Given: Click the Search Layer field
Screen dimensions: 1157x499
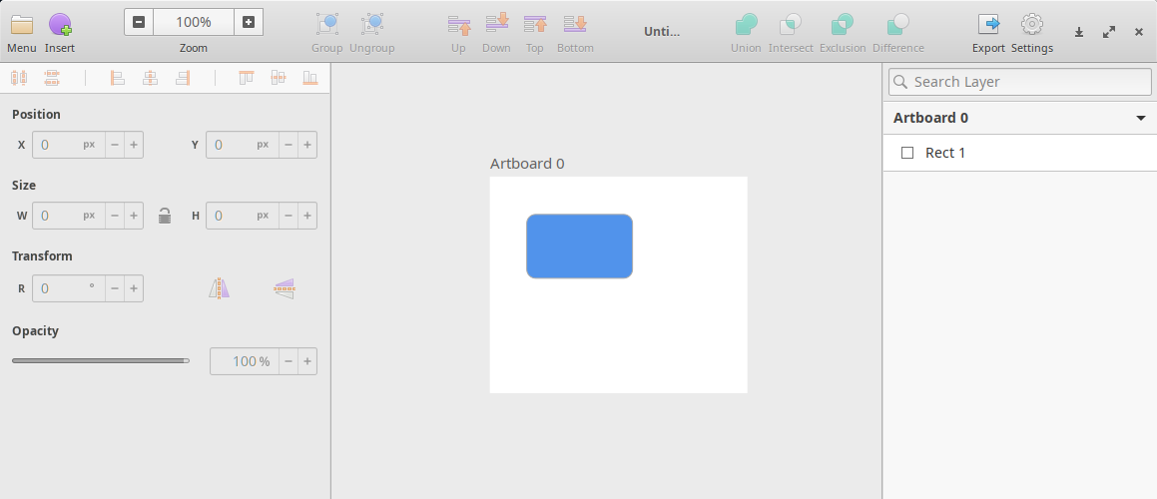Looking at the screenshot, I should pos(1020,82).
